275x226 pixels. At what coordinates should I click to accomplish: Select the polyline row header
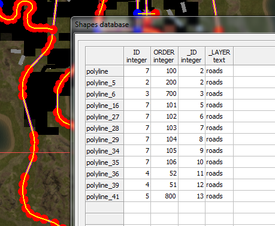point(104,71)
